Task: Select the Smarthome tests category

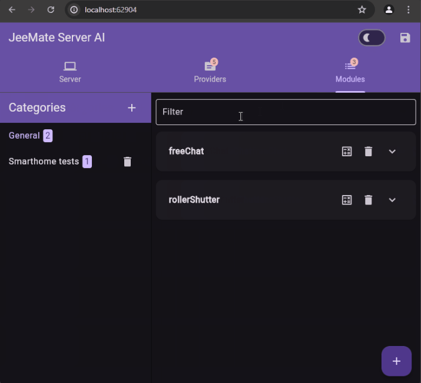Action: (44, 162)
